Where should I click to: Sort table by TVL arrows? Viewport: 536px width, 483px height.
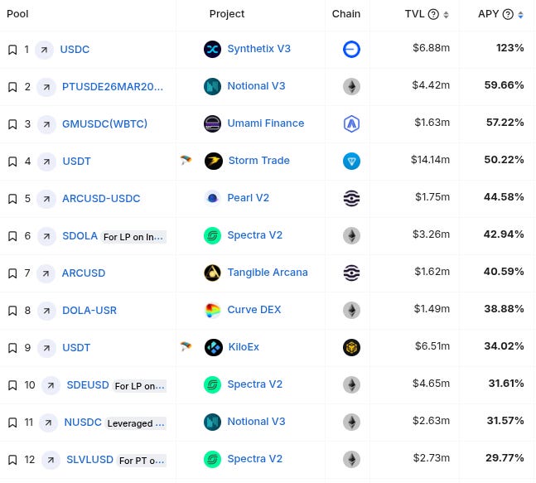[x=446, y=15]
